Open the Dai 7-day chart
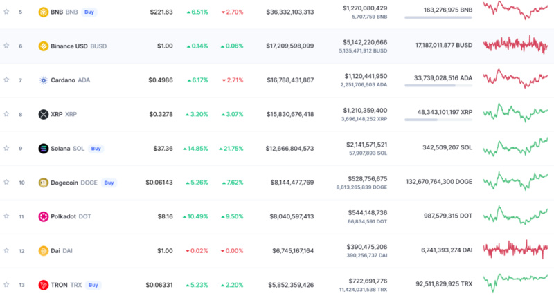The height and width of the screenshot is (298, 554). [x=515, y=249]
